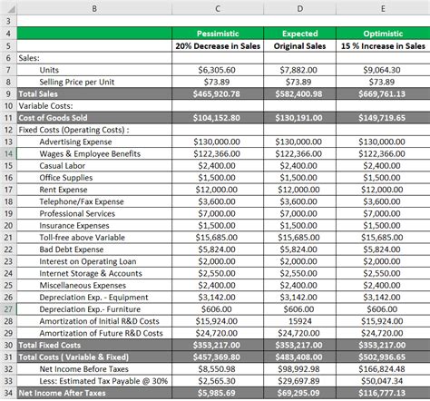Select the $130,191.00 cost cell

299,118
